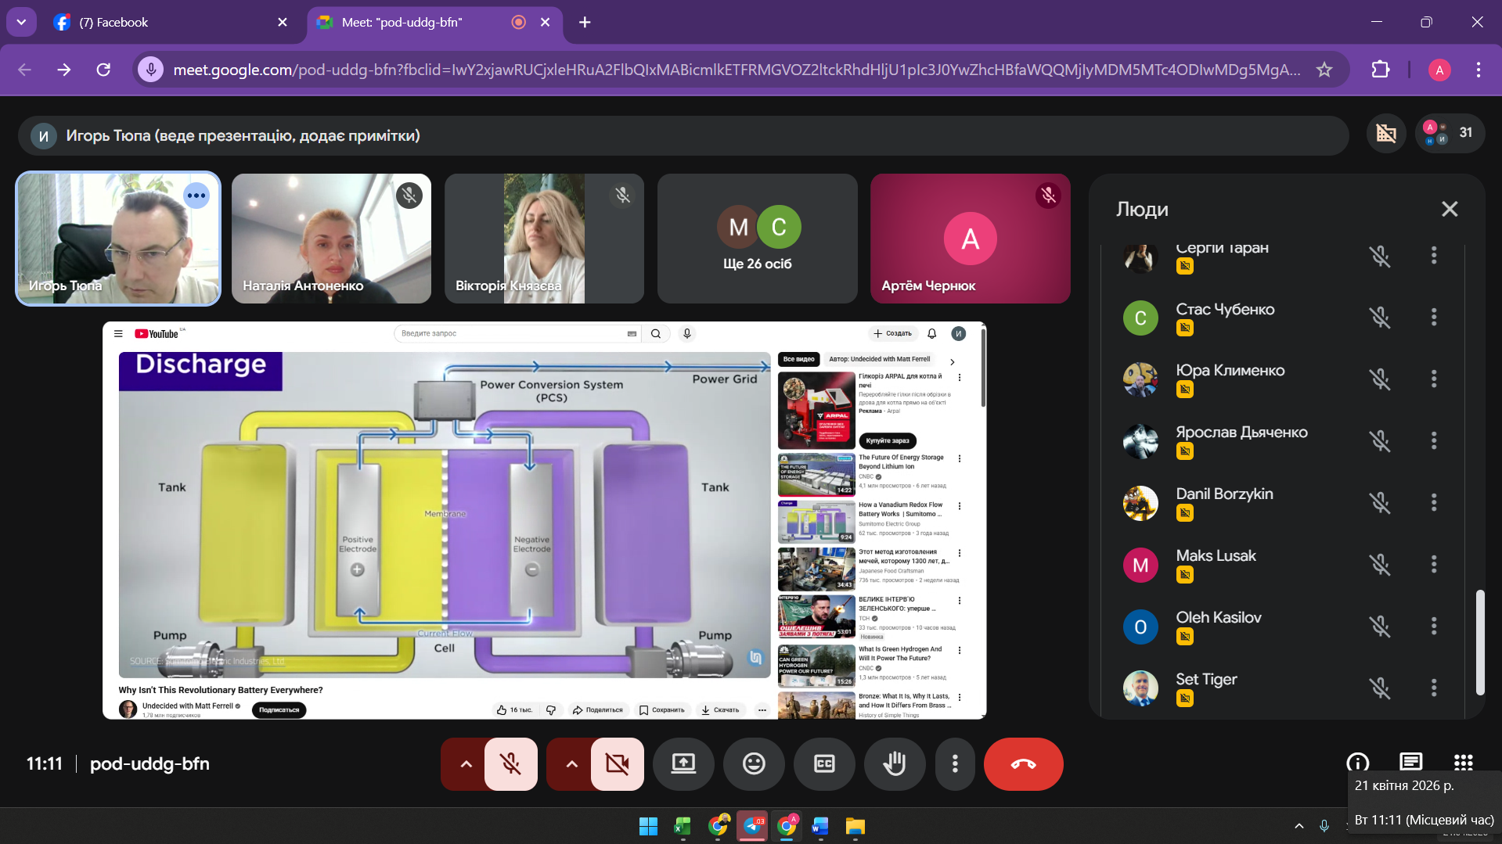Open the Chrome tab search dropdown

point(21,22)
